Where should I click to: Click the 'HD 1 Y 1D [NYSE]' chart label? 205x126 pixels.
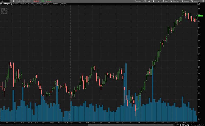tap(6, 4)
